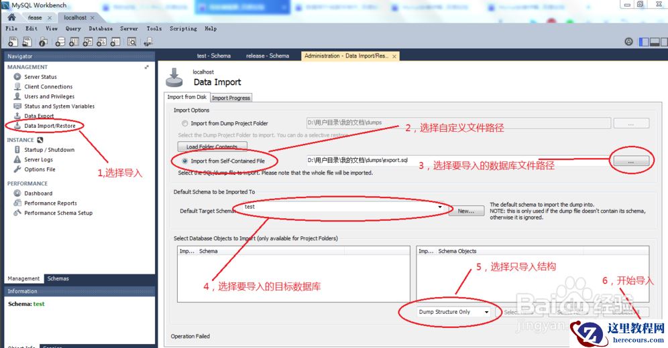Open the Help menu

[x=211, y=29]
